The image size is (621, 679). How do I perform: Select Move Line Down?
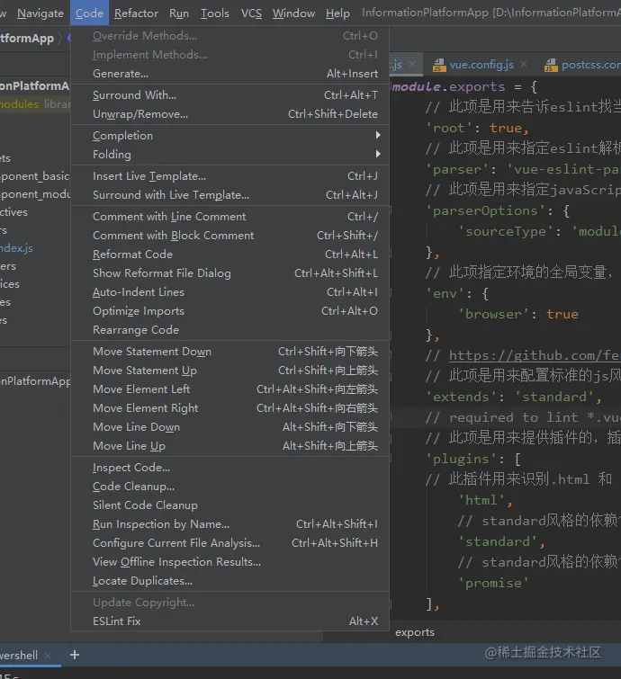229,427
